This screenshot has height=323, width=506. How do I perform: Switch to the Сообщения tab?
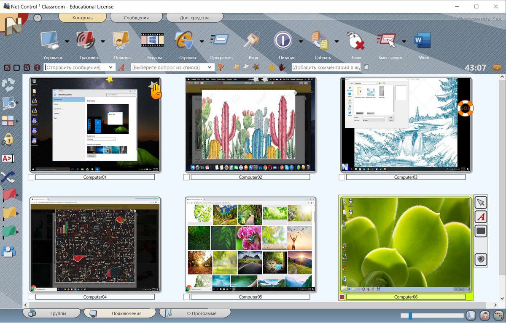(136, 18)
